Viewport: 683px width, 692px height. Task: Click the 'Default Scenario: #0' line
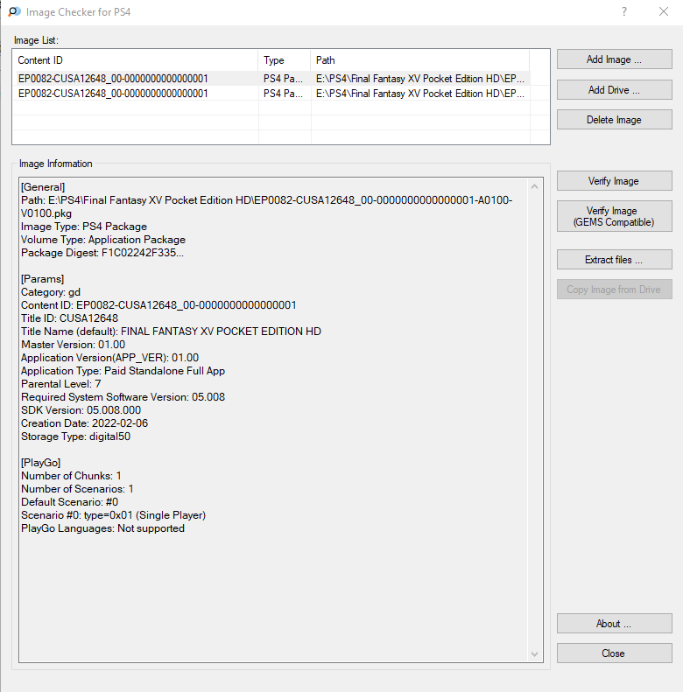(70, 502)
